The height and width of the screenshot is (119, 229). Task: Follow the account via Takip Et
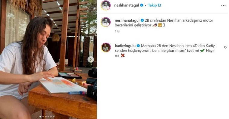point(155,5)
